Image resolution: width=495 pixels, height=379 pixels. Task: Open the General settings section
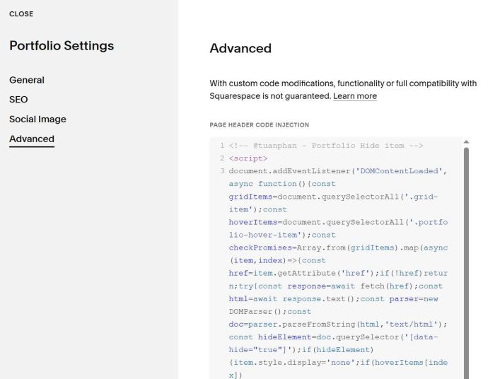pos(27,80)
